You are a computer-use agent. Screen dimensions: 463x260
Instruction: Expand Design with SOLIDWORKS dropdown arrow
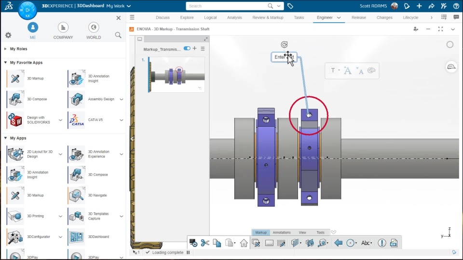point(60,120)
